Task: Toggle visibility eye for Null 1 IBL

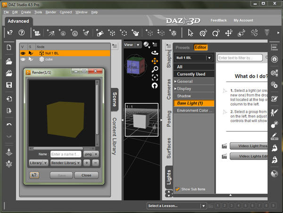Action: (x=23, y=53)
